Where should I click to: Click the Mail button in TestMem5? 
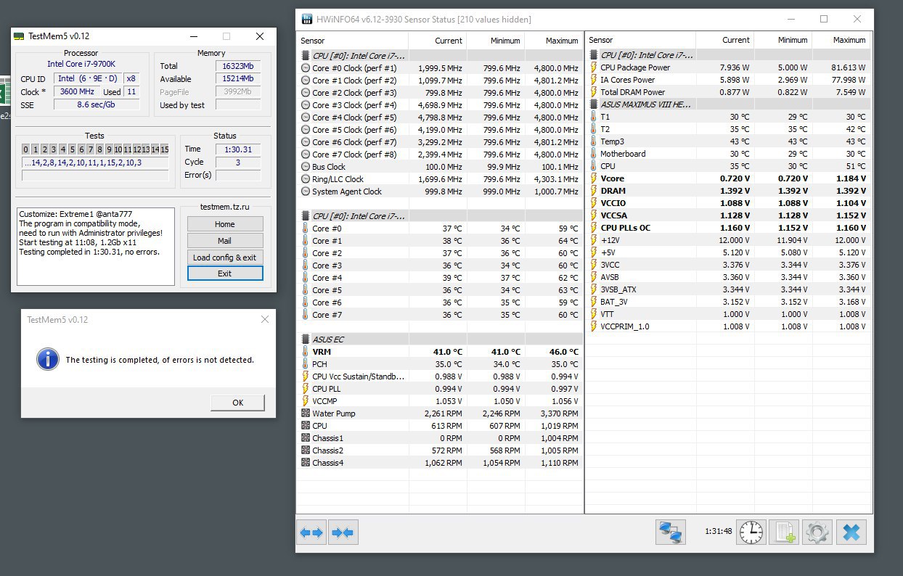coord(224,241)
